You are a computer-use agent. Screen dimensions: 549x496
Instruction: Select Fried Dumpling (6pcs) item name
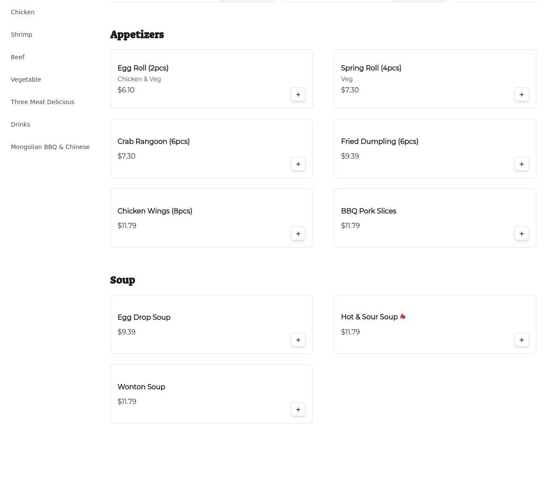(x=380, y=141)
